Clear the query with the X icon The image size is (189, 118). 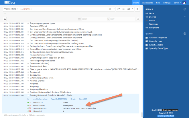click(x=110, y=9)
